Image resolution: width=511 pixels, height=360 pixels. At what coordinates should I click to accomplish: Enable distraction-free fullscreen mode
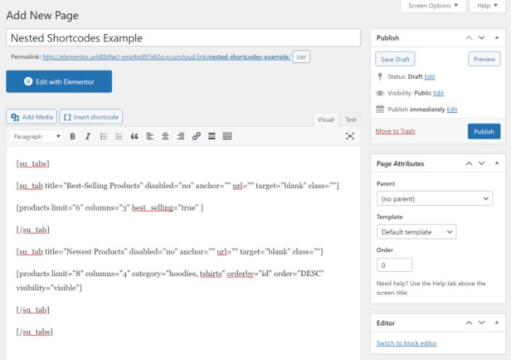click(x=350, y=136)
